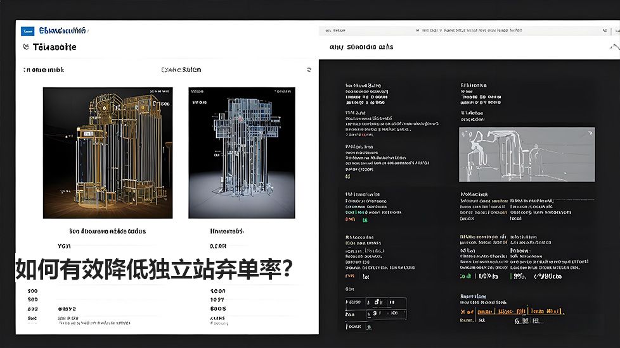Open the gold wireframe building thumbnail
Viewport: 620px width, 348px height.
[x=108, y=152]
